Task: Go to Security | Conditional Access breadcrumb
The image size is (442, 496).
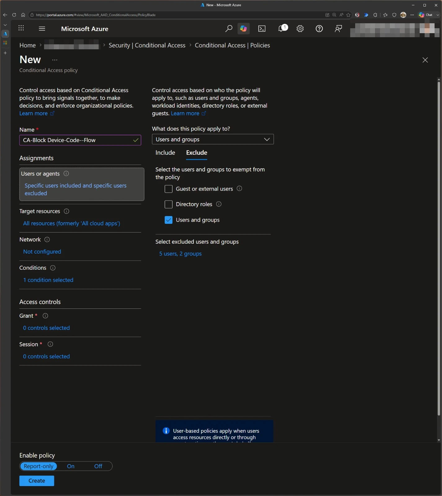Action: (x=147, y=45)
